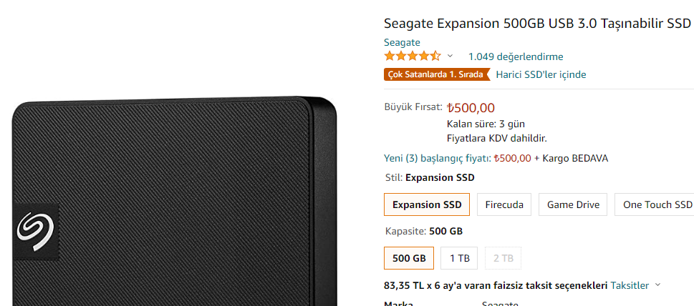Expand the chevron next to Taksitler
Viewport: 694px width, 306px height.
tap(657, 285)
